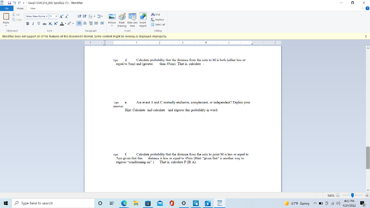370x208 pixels.
Task: Select the Bold formatting icon
Action: tap(28, 23)
